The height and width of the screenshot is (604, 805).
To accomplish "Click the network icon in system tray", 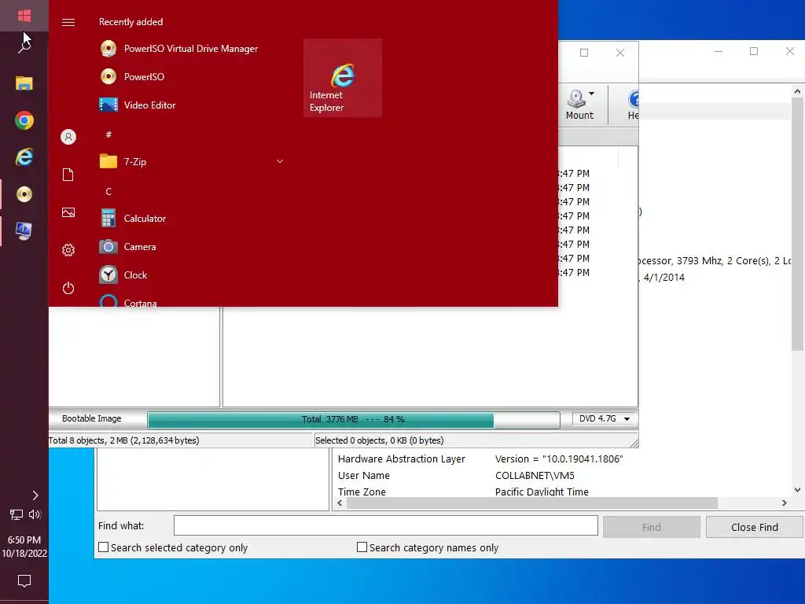I will click(17, 514).
